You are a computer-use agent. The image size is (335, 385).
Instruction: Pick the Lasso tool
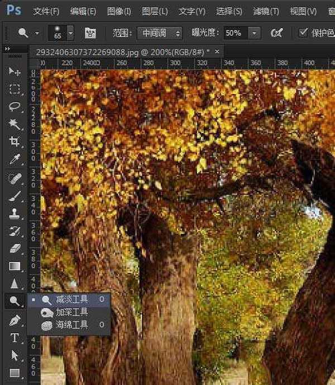click(15, 107)
